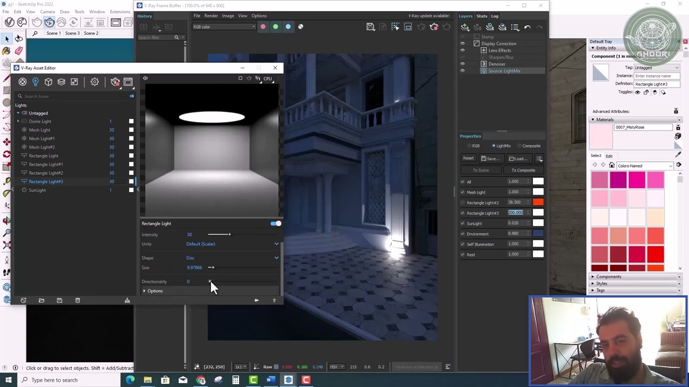Viewport: 689px width, 387px height.
Task: Switch to Log tab
Action: (x=495, y=16)
